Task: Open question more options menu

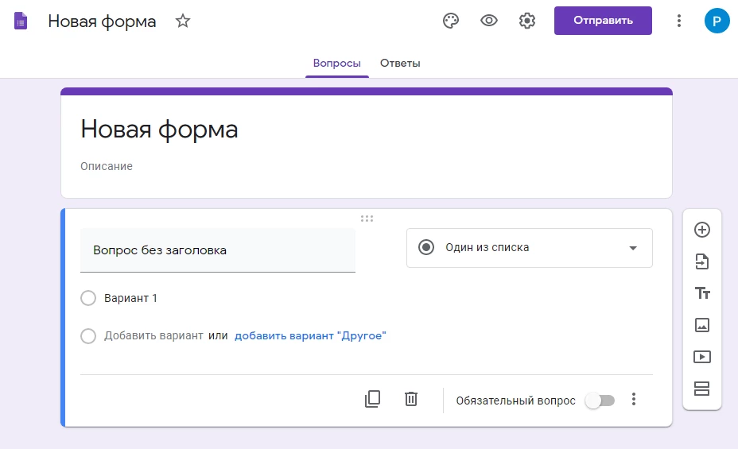Action: point(634,400)
